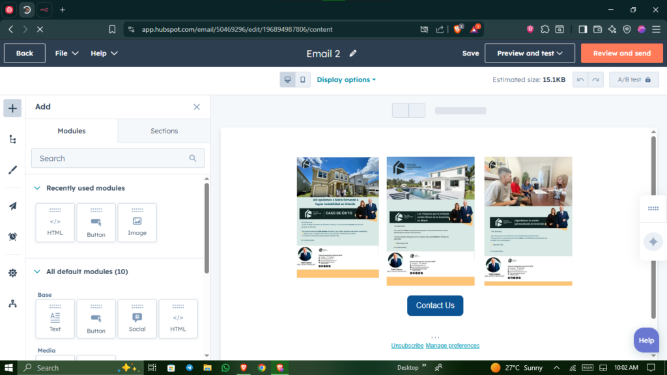Click the search magnifier in module search

click(193, 158)
